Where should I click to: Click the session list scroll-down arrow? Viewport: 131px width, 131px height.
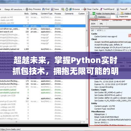pos(87,119)
